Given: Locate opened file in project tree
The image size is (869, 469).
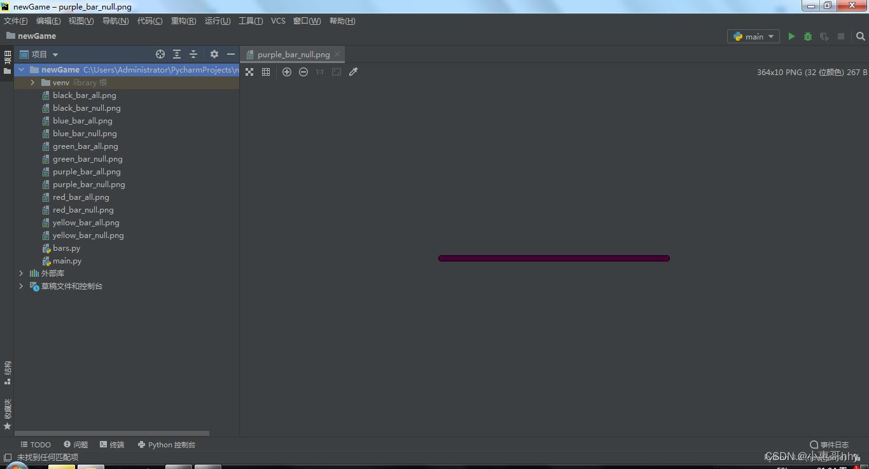Looking at the screenshot, I should 160,54.
